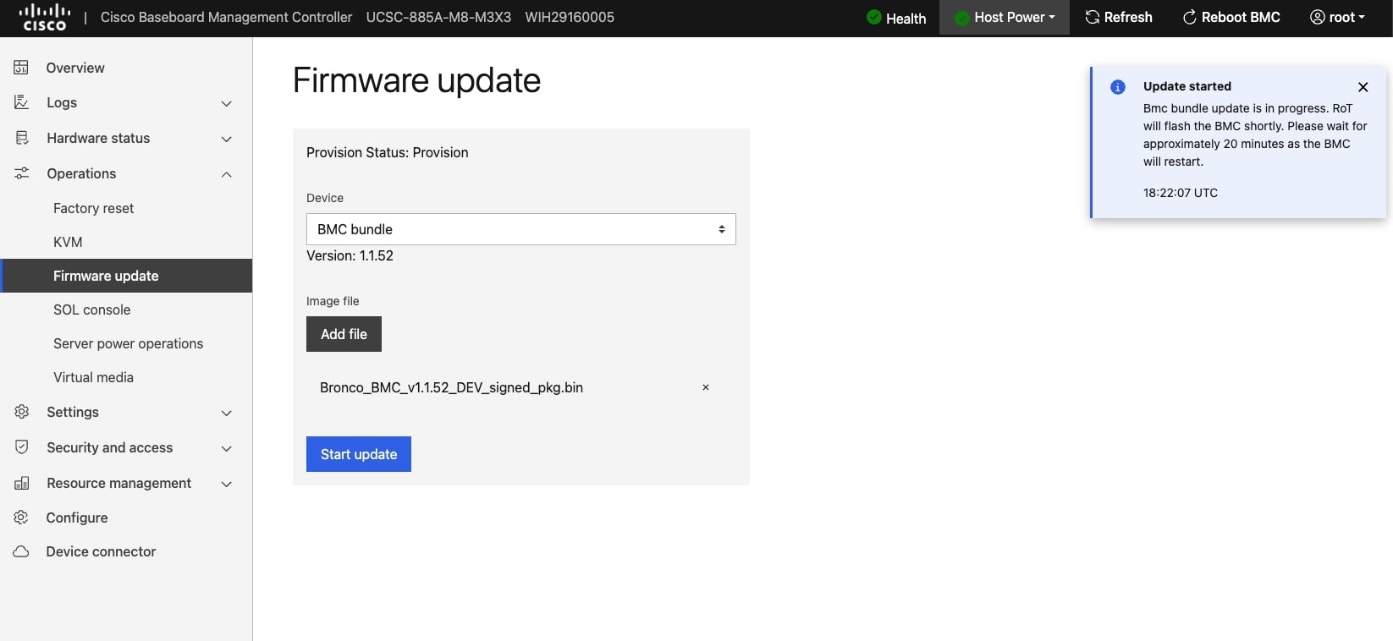The image size is (1393, 641).
Task: Expand the Logs section chevron
Action: pos(226,103)
